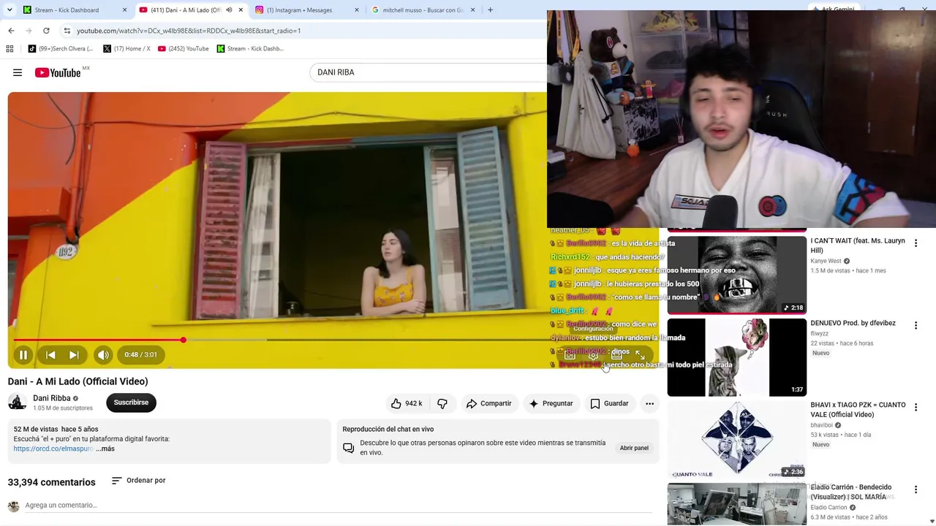Open the live chat replay with Abrir panel
Screen dimensions: 936x526
coord(634,448)
